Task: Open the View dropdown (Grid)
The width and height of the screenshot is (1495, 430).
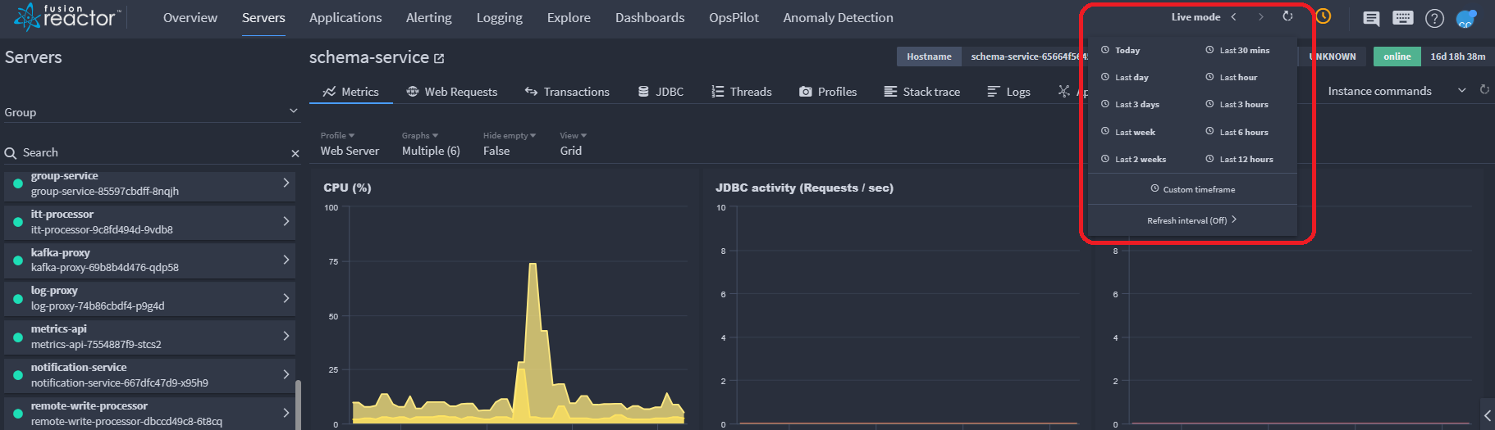Action: 573,144
